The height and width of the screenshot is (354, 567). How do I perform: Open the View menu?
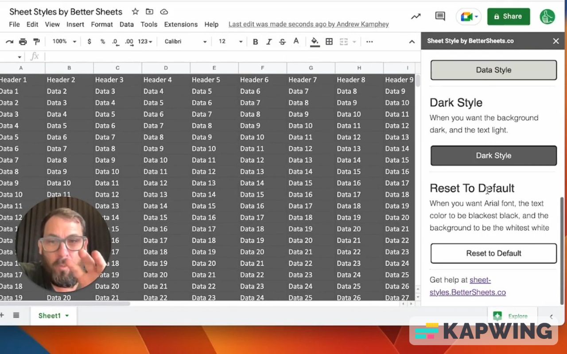click(x=52, y=24)
